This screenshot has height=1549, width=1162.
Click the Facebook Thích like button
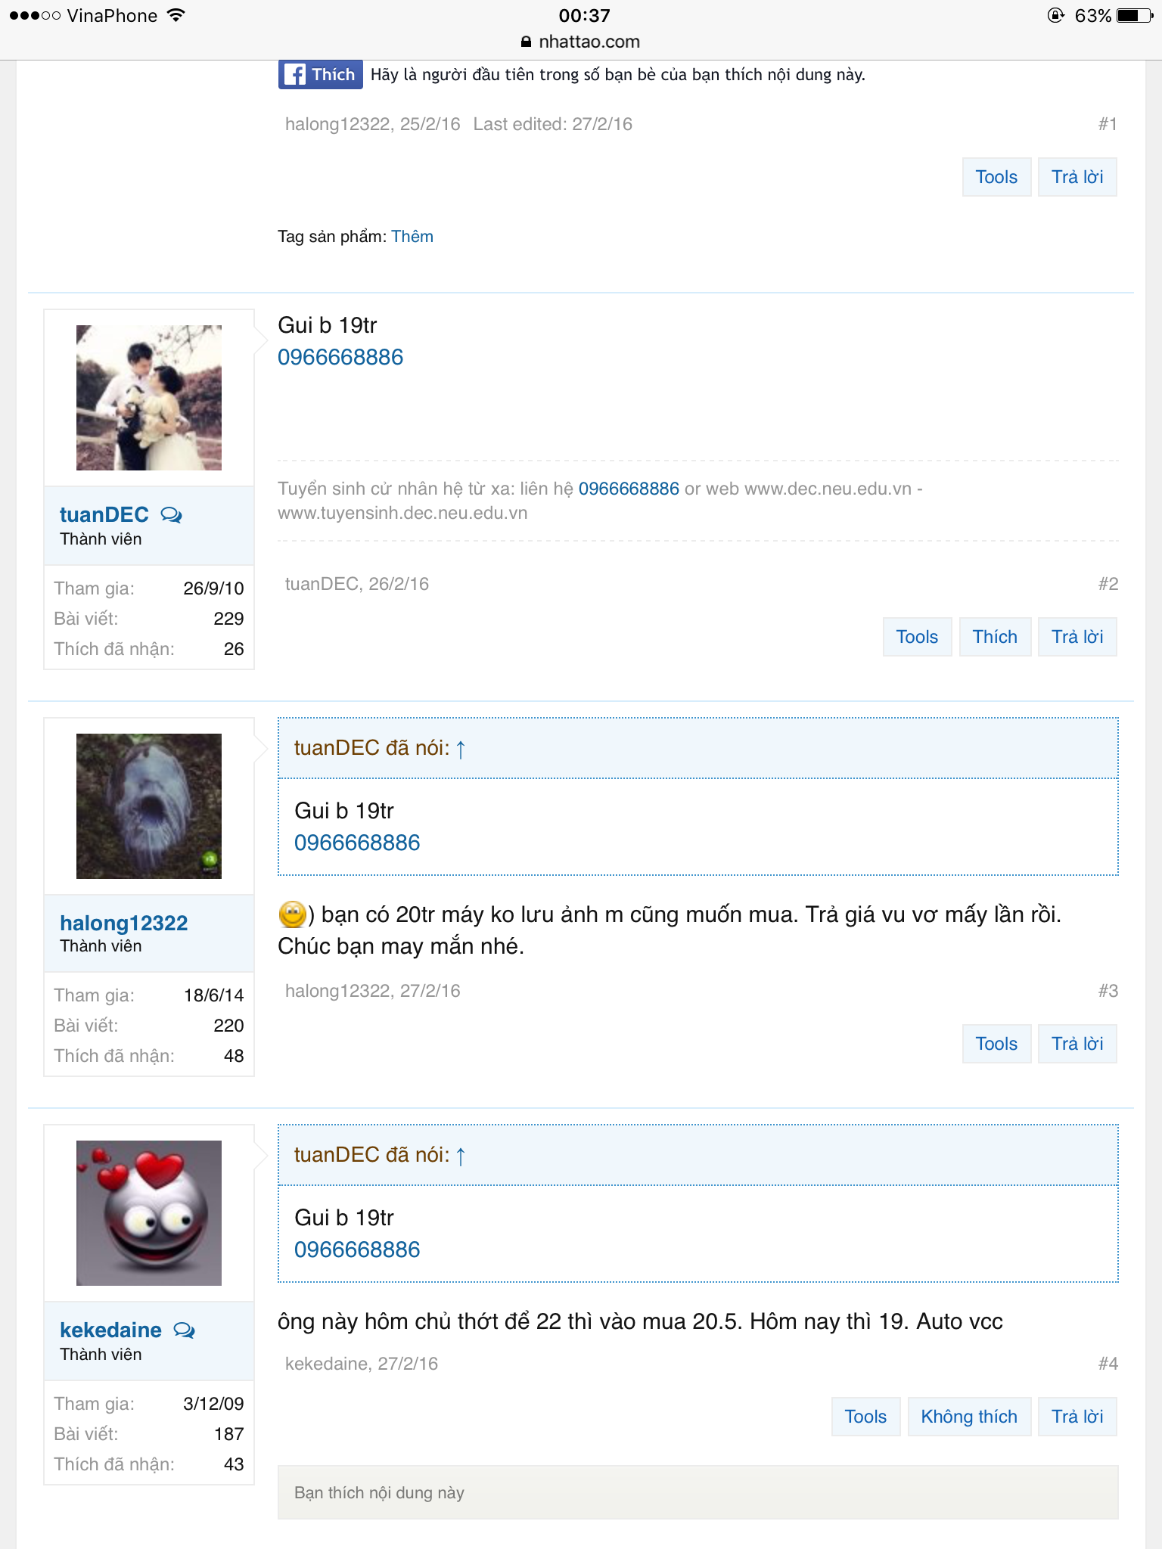click(320, 74)
